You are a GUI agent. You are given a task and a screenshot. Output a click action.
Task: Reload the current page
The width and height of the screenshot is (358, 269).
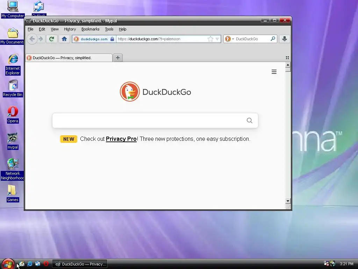point(52,39)
